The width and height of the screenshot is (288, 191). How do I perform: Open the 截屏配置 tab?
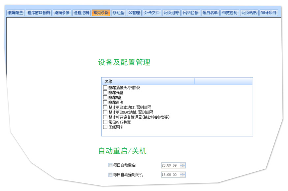15,13
